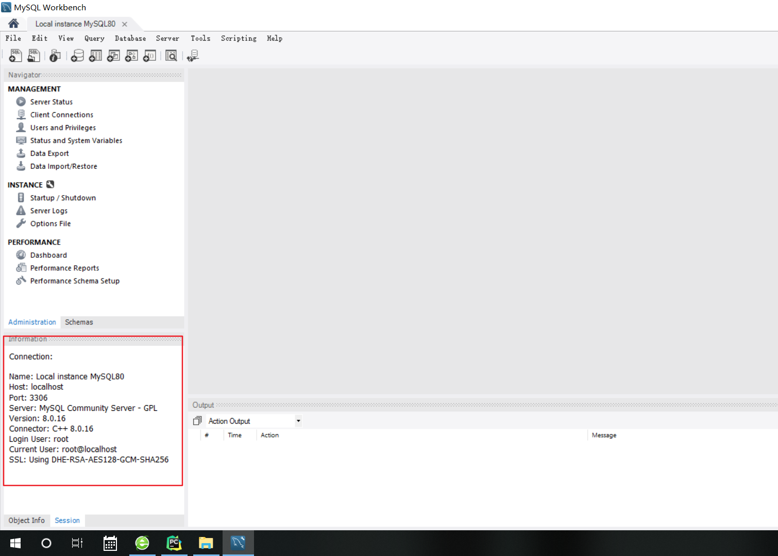Reconnect to DBMS using toolbar icon
778x556 pixels.
coord(193,56)
